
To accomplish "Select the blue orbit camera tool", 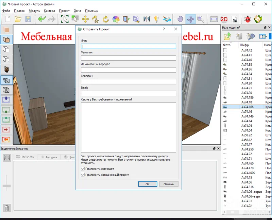I will 190,19.
